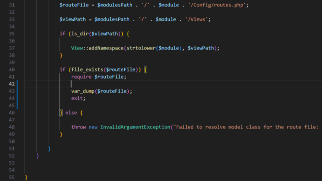
Task: Click the pink closing brace on line 52
Action: point(38,156)
